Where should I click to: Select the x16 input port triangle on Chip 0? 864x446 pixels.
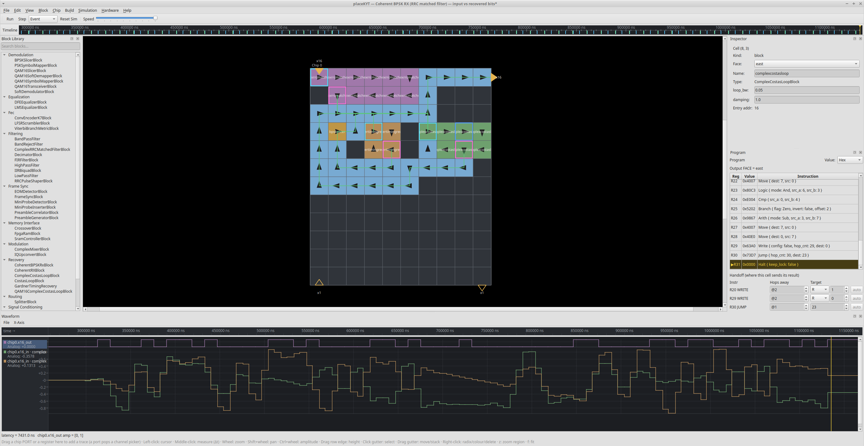319,71
